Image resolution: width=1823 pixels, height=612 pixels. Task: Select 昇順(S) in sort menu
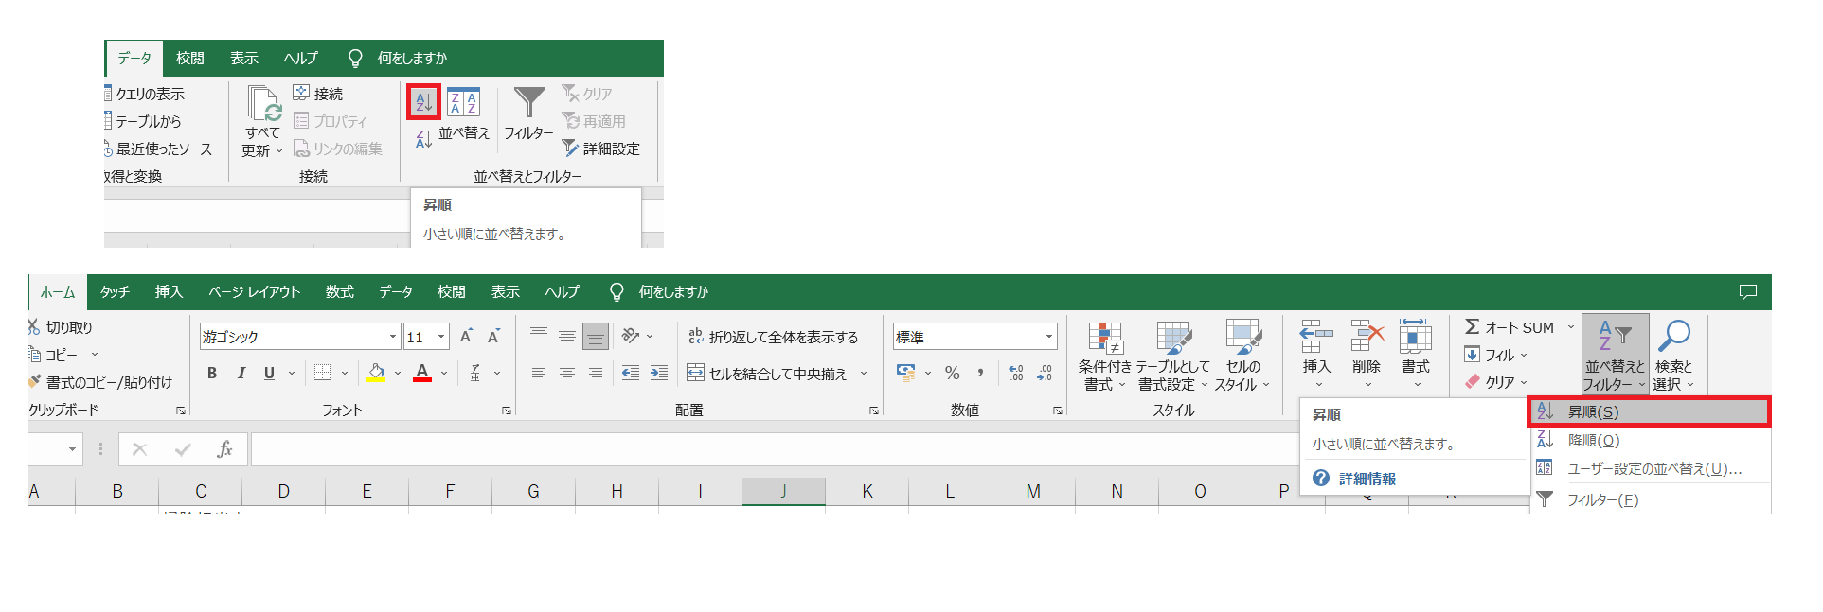click(x=1649, y=411)
